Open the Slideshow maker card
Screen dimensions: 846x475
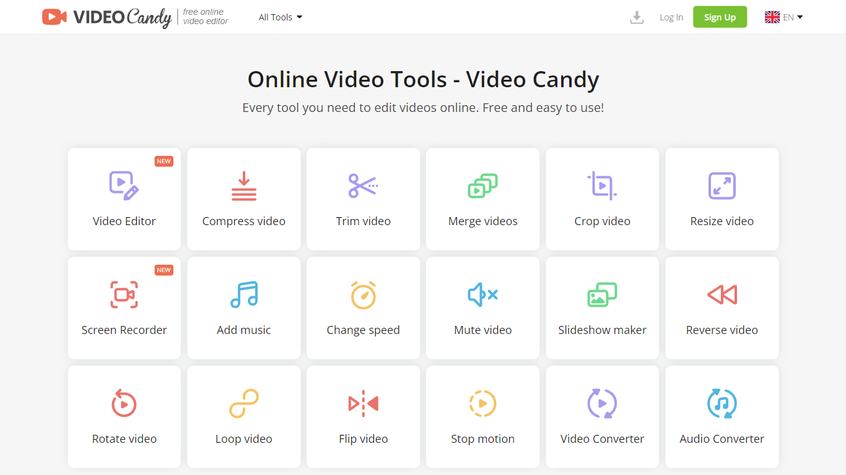602,307
